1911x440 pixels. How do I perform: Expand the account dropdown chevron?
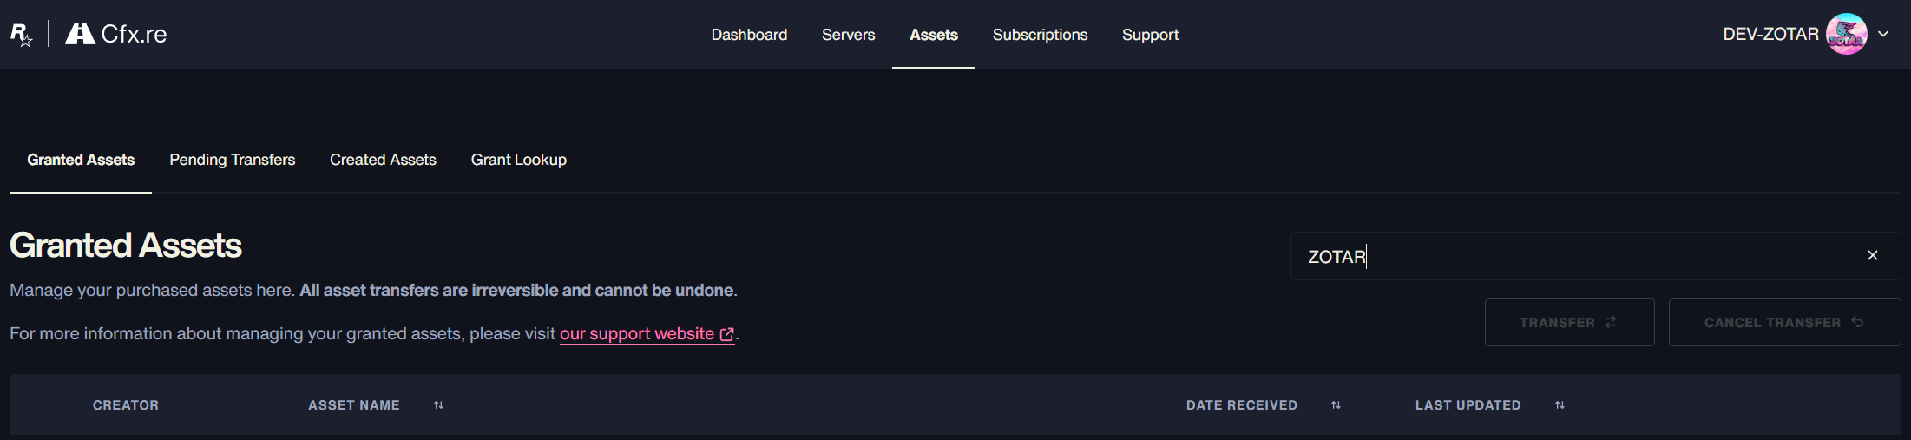coord(1883,35)
